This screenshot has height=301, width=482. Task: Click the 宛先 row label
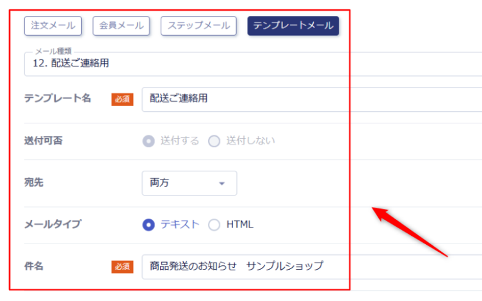pyautogui.click(x=34, y=183)
